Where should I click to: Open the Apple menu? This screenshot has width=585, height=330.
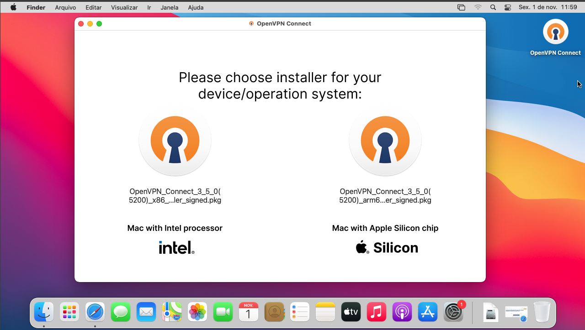[13, 7]
